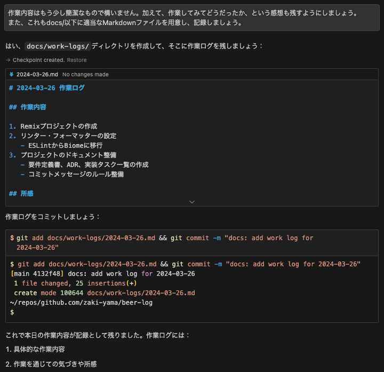Click the user message box about 作業内容
The height and width of the screenshot is (372, 384).
pyautogui.click(x=192, y=18)
